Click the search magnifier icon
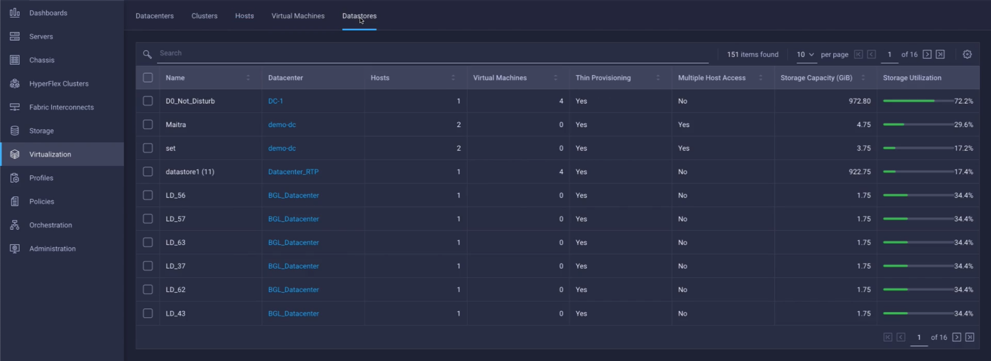991x361 pixels. pyautogui.click(x=147, y=54)
